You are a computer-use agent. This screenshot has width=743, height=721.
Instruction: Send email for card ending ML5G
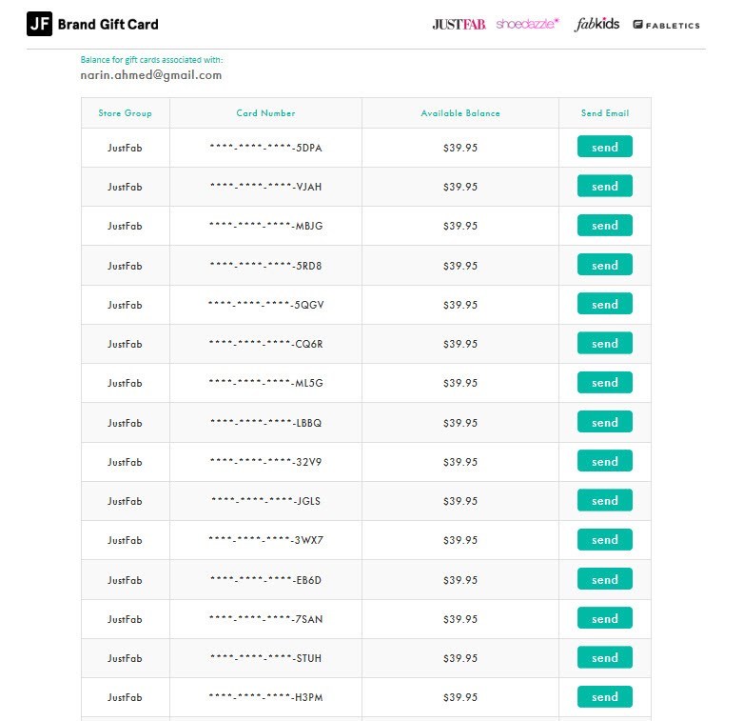pyautogui.click(x=605, y=382)
